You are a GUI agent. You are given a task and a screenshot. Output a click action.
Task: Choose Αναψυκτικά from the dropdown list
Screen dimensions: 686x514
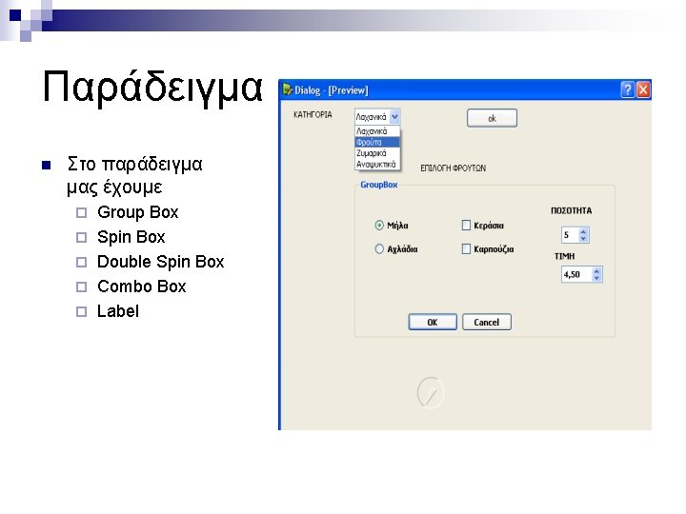pos(377,165)
